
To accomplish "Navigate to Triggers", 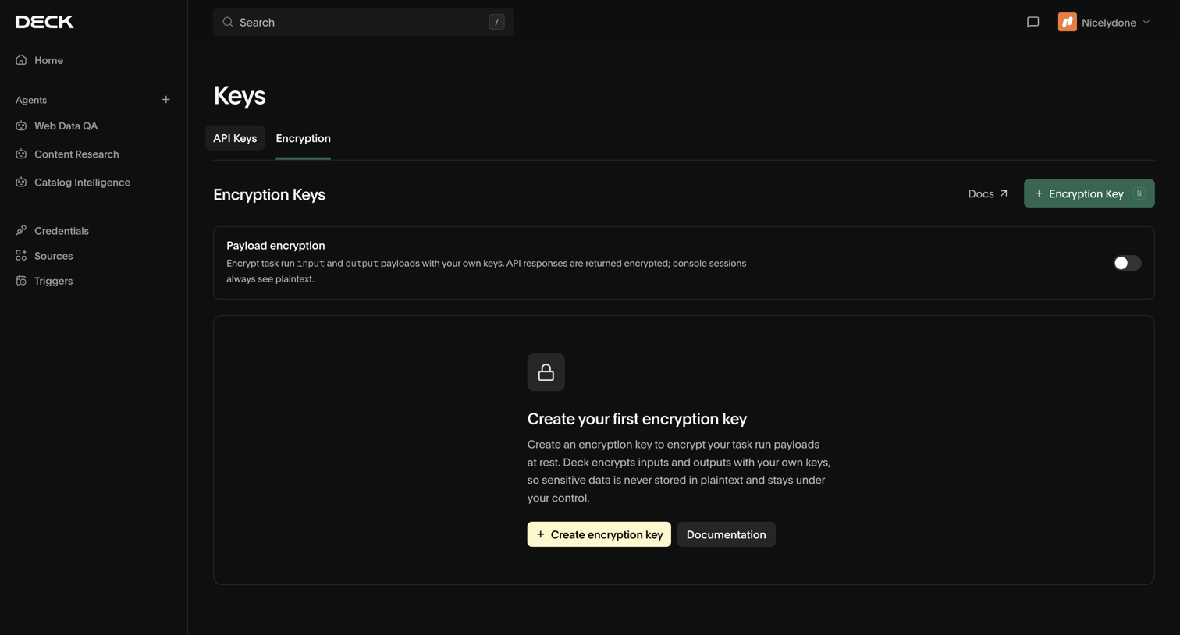I will [53, 280].
